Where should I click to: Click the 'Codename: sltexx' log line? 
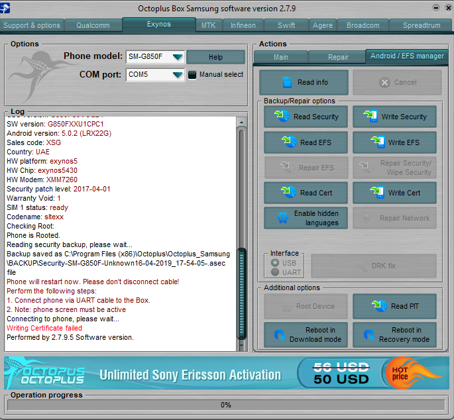click(35, 217)
